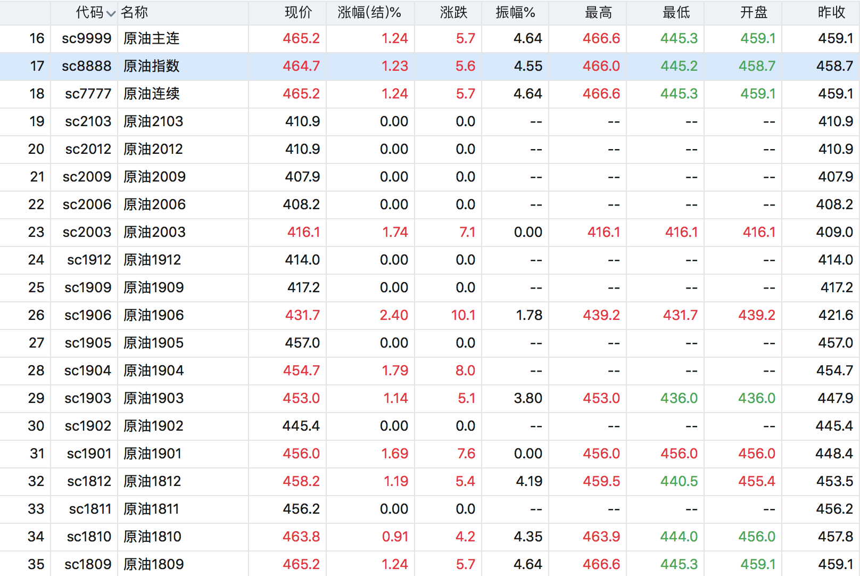This screenshot has width=860, height=576.
Task: Select contract code sc1912
Action: [x=89, y=260]
